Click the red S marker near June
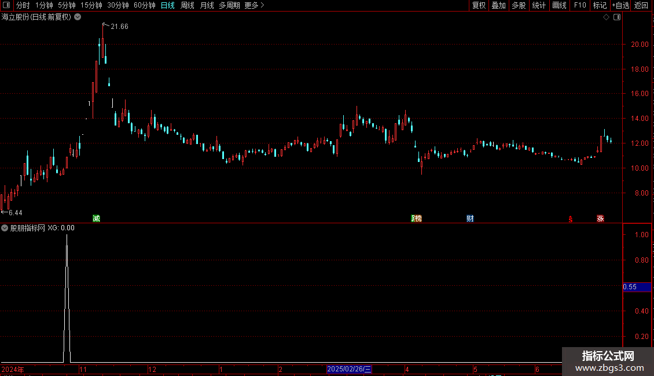Screen dimensions: 654x376 [x=571, y=219]
